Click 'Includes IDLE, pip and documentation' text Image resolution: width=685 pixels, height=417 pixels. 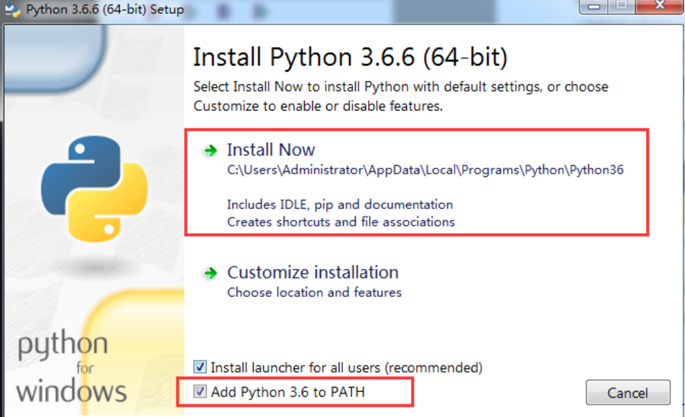click(339, 204)
